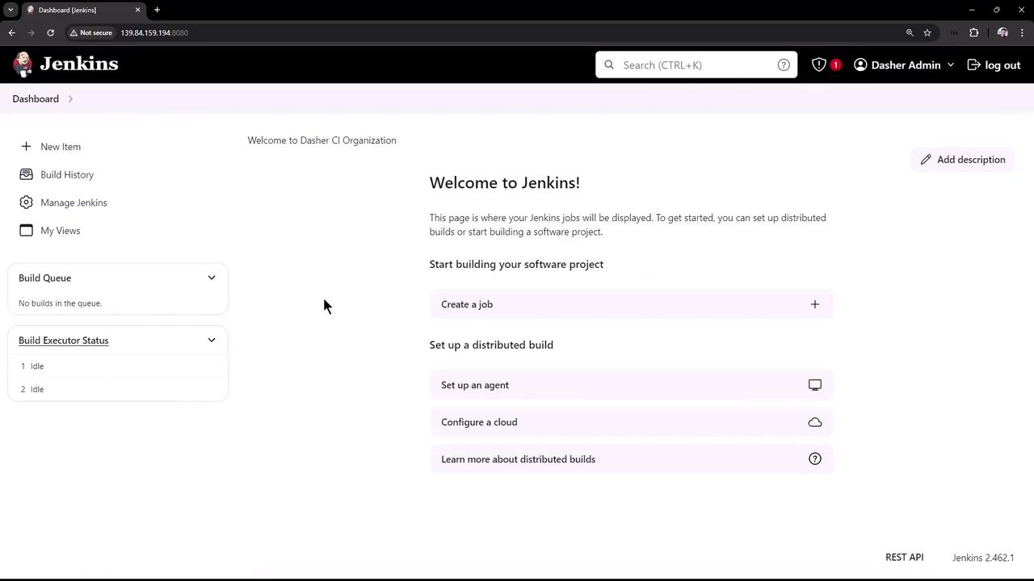Click the monitor icon on Set up an agent
The width and height of the screenshot is (1034, 581).
coord(815,385)
